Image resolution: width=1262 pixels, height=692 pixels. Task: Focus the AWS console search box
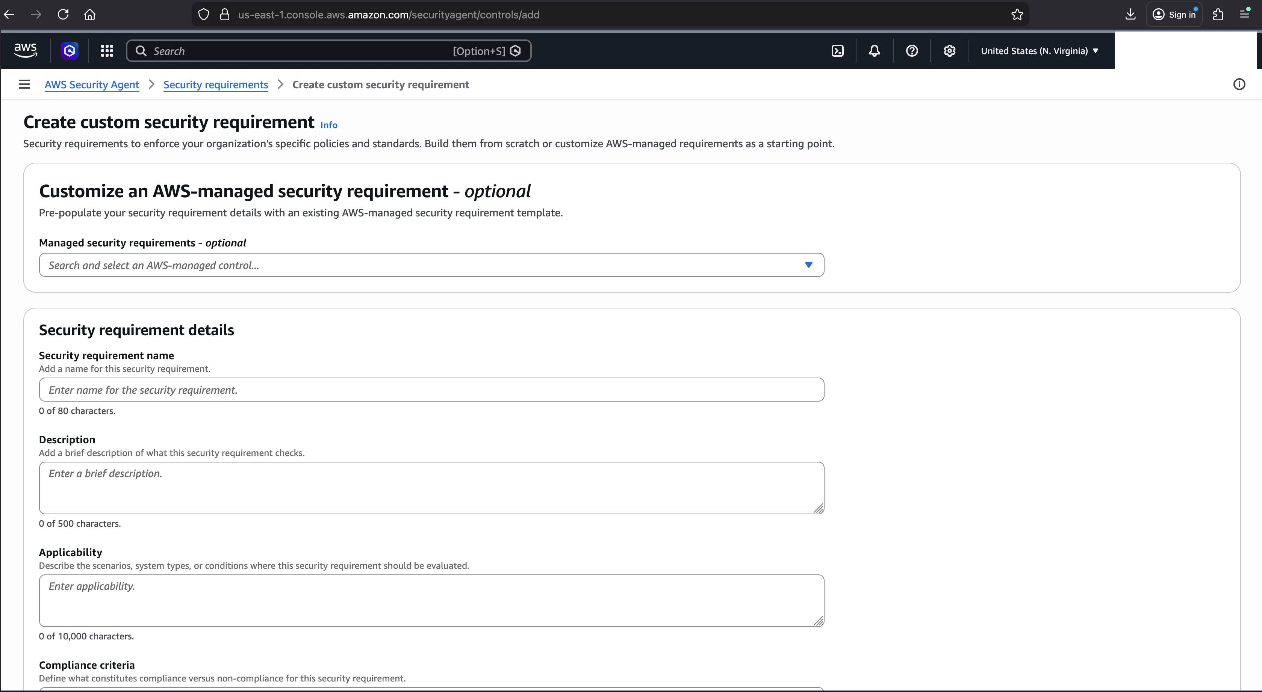tap(328, 51)
